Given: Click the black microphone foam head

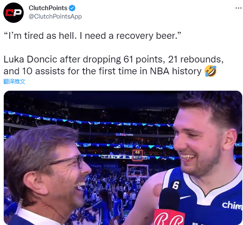Looking at the screenshot, I should pos(169,199).
